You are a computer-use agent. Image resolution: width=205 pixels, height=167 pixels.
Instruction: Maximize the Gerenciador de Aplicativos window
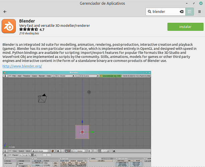[x=194, y=3]
